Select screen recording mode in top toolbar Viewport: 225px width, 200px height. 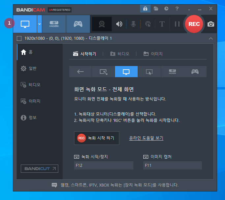25,24
